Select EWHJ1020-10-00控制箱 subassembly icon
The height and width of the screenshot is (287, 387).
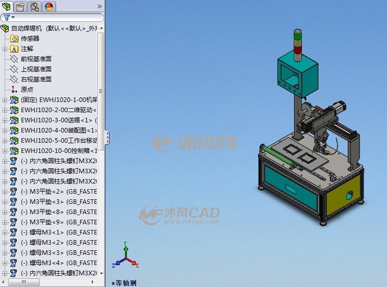[x=14, y=150]
